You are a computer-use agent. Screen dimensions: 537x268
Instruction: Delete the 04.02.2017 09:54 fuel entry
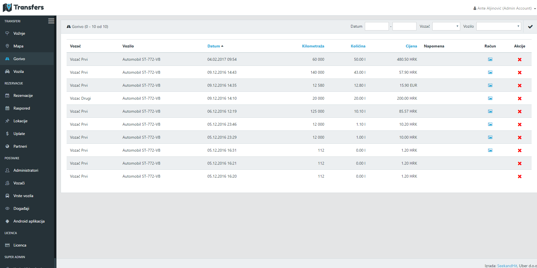(x=520, y=60)
